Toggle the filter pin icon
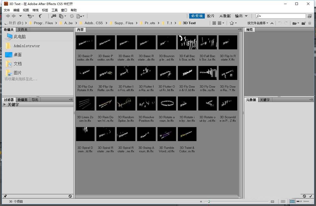Viewport: 316px width, 206px height. 5,196
